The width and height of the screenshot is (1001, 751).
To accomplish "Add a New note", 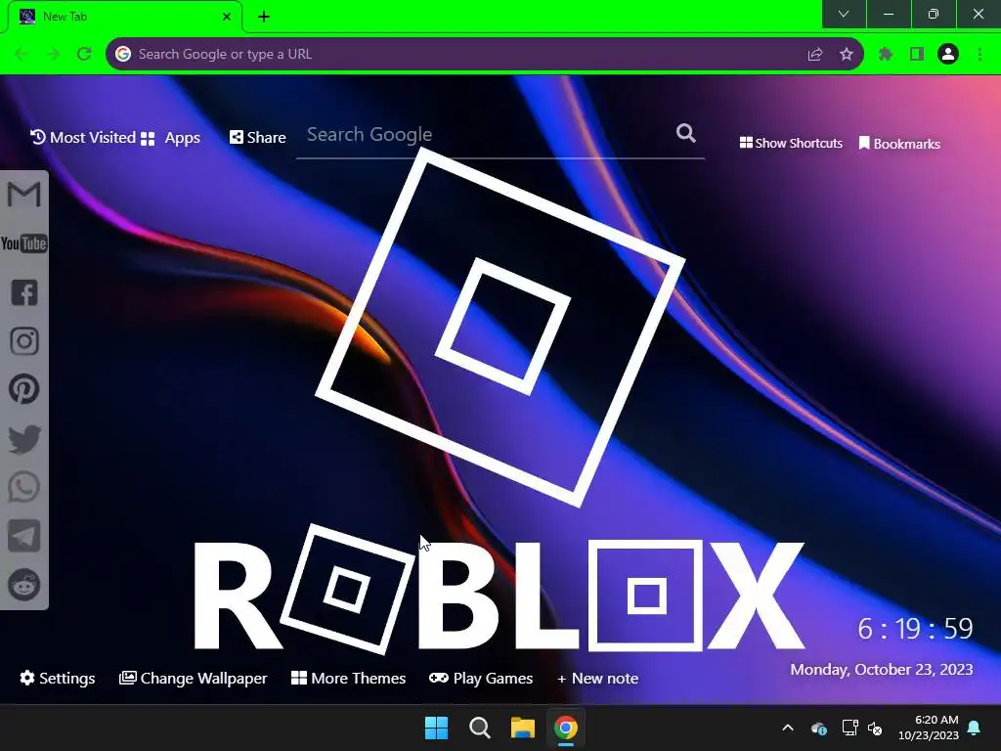I will pyautogui.click(x=597, y=679).
